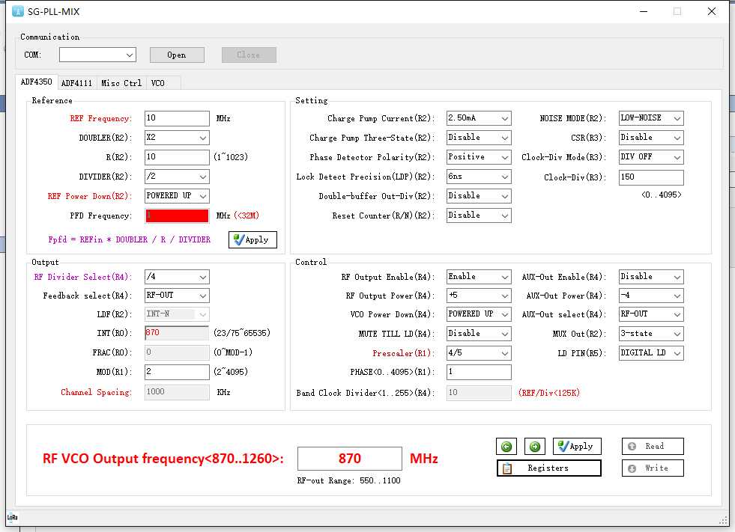Click the '(23/75~65535)' range hint
Image resolution: width=735 pixels, height=532 pixels.
(x=242, y=333)
